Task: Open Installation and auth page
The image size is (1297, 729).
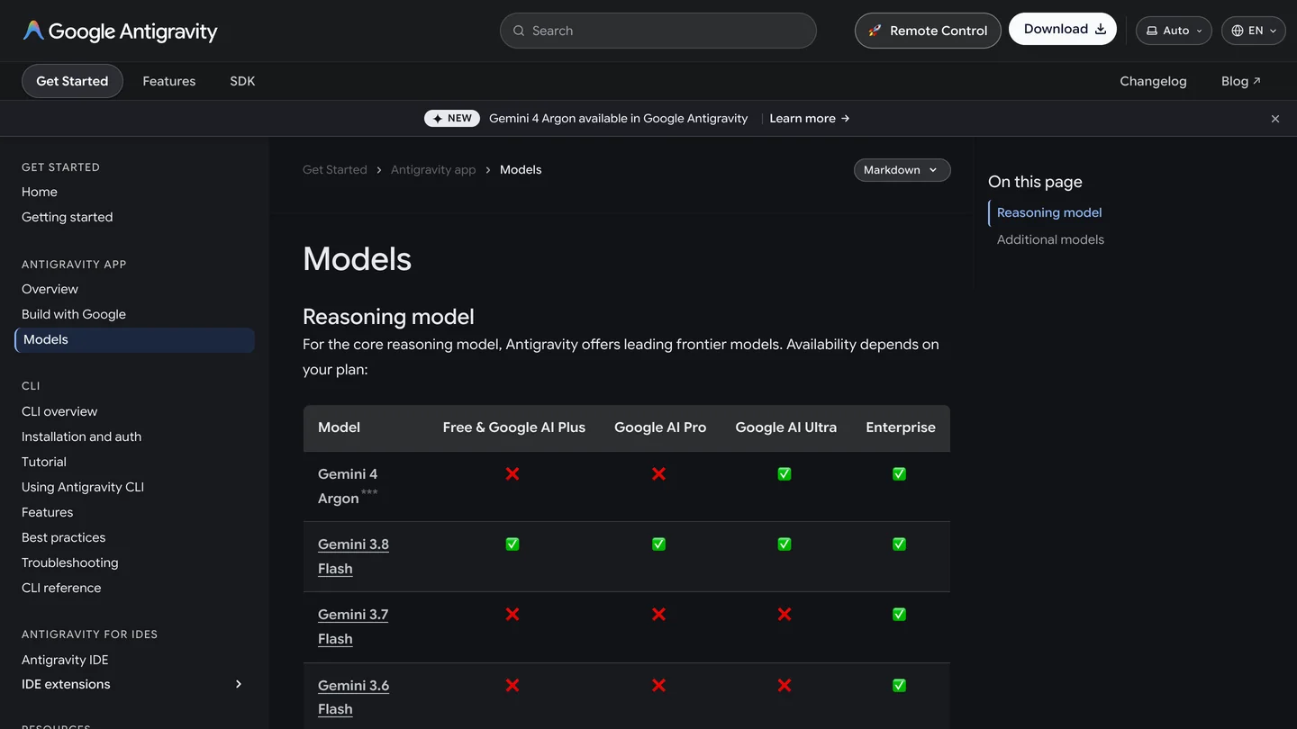Action: [x=81, y=436]
